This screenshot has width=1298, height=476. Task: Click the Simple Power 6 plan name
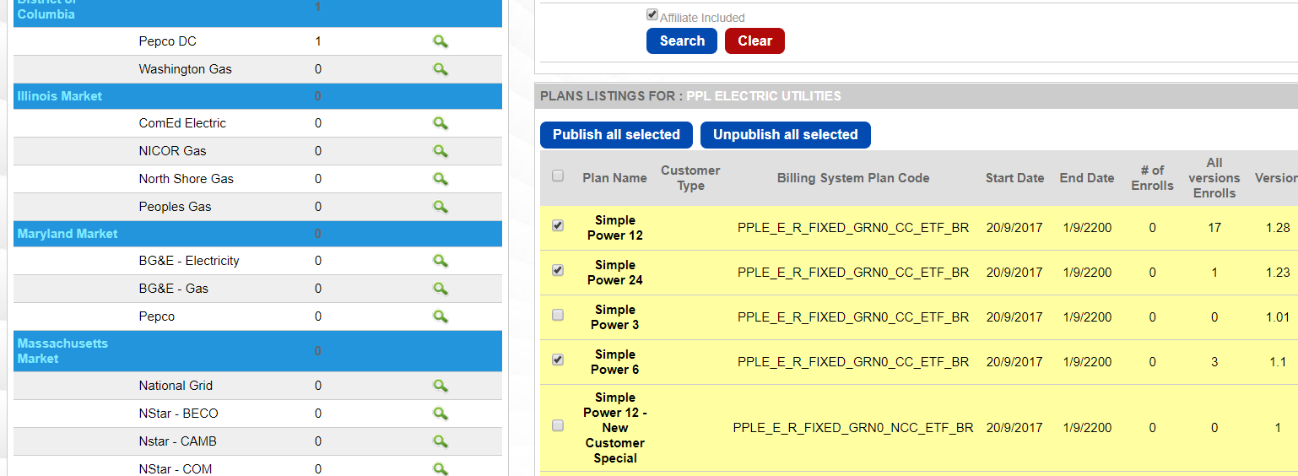(615, 362)
